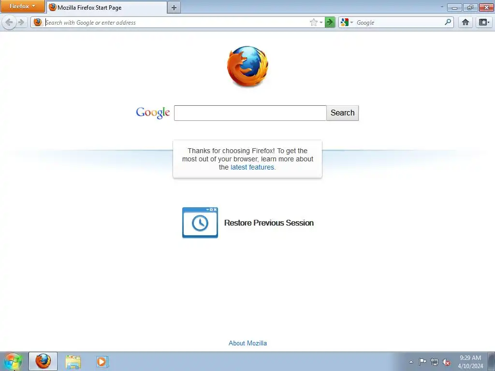Open the search engine selector dropdown
This screenshot has width=495, height=371.
click(347, 22)
